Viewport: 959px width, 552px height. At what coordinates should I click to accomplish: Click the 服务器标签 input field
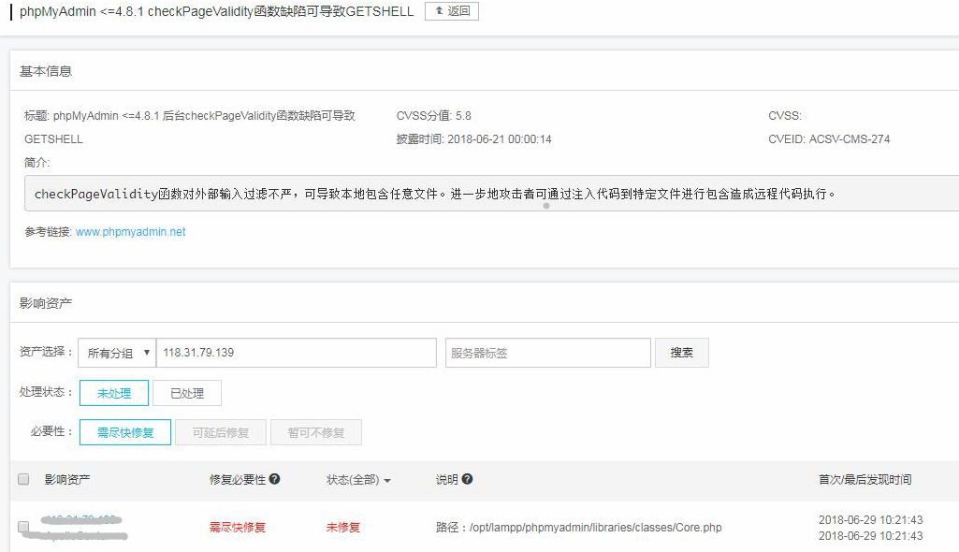(548, 353)
